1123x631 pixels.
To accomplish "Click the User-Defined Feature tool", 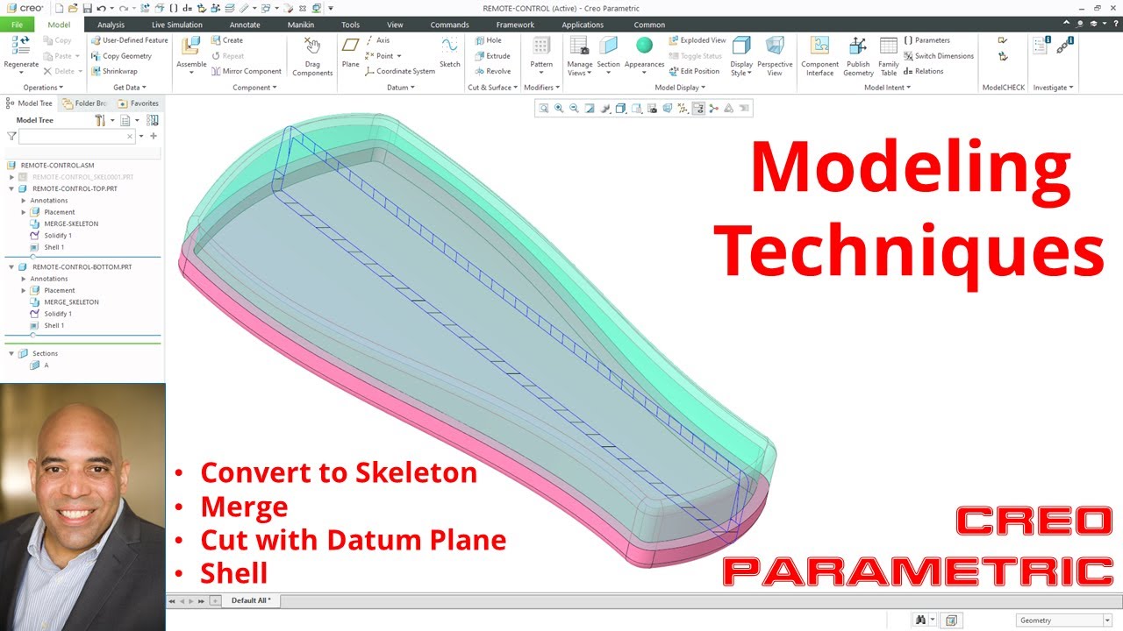I will [129, 40].
